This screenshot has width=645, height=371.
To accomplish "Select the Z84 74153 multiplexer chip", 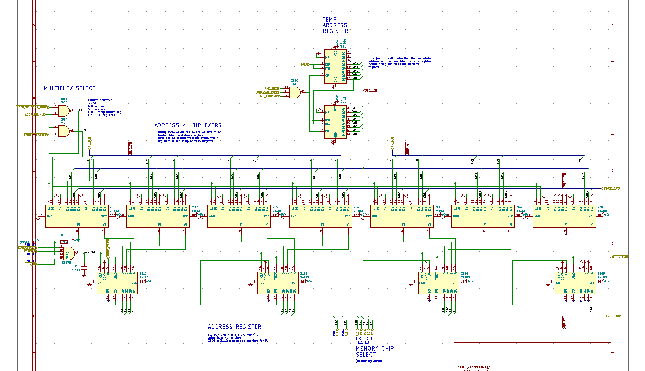I will coord(321,216).
